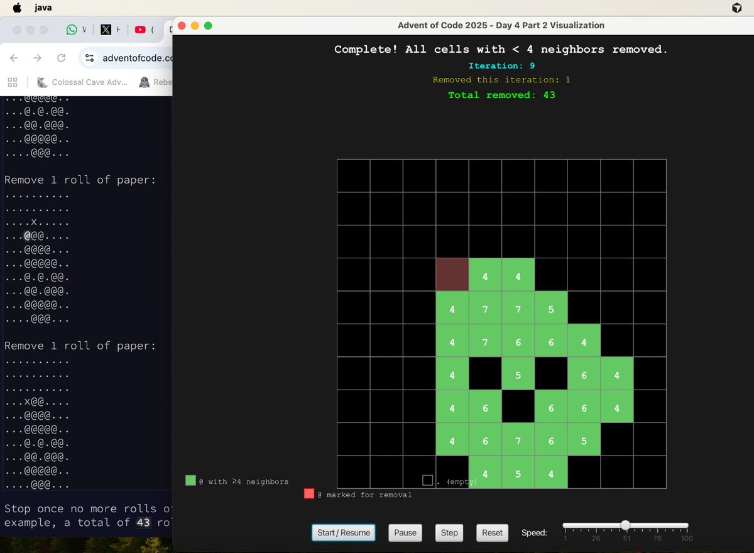Go back using the browser back arrow

tap(13, 58)
